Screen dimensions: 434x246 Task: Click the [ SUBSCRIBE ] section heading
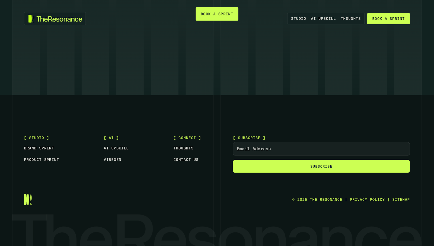point(249,138)
